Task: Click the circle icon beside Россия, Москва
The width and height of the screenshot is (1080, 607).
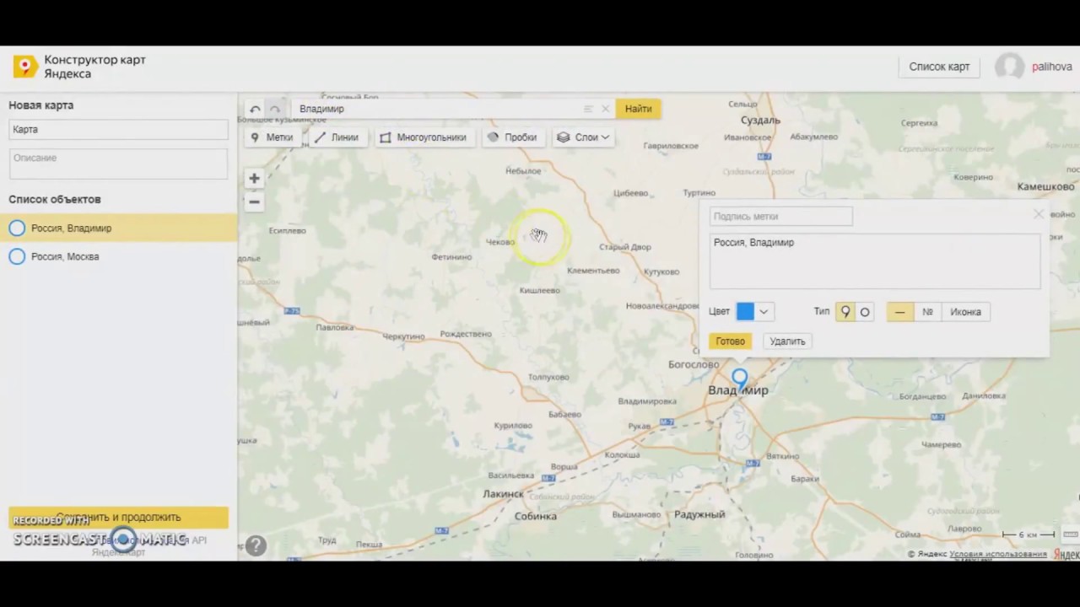Action: [17, 256]
